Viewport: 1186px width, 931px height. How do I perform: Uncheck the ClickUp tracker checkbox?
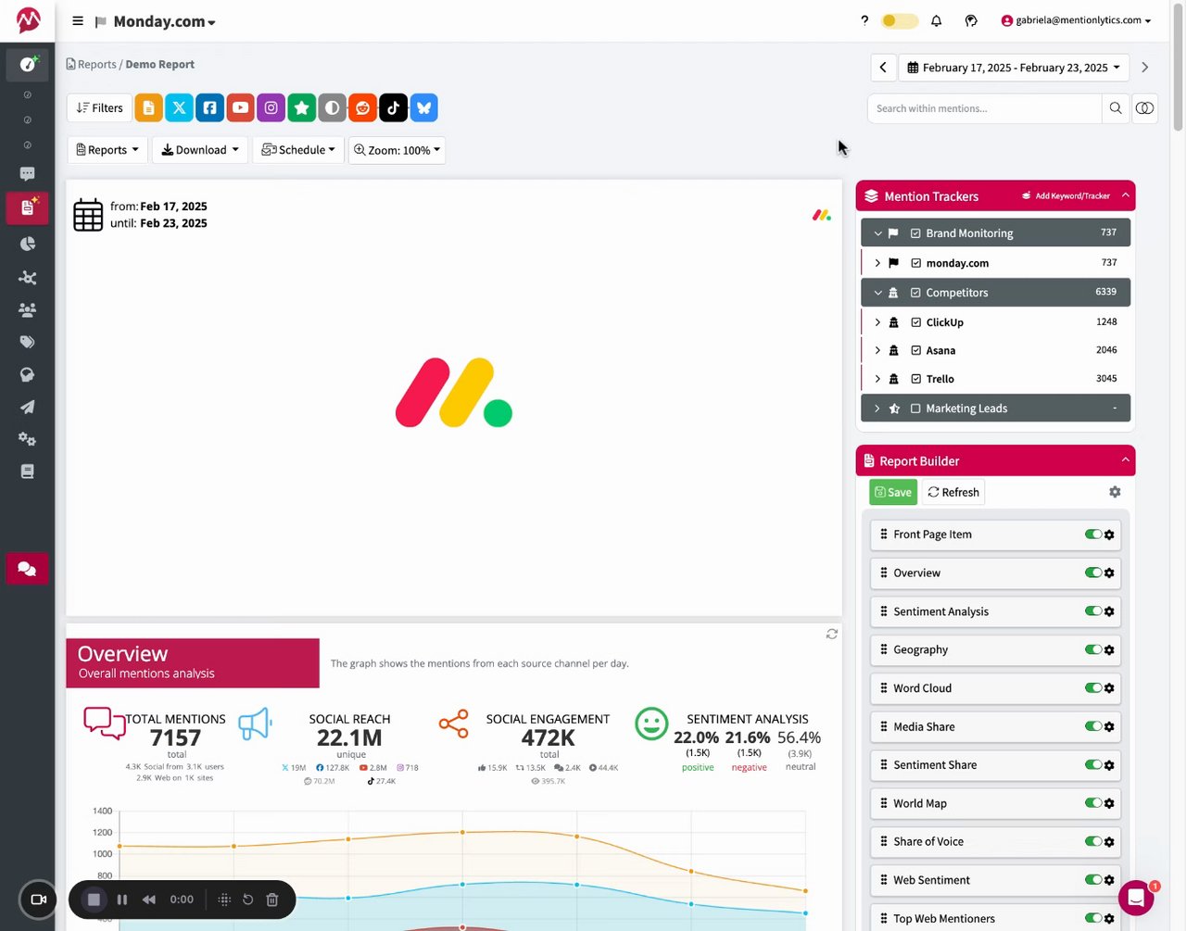(915, 322)
